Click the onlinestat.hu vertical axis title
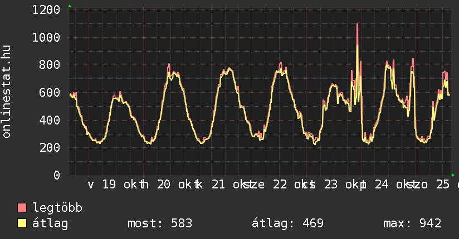The height and width of the screenshot is (239, 459). point(7,92)
